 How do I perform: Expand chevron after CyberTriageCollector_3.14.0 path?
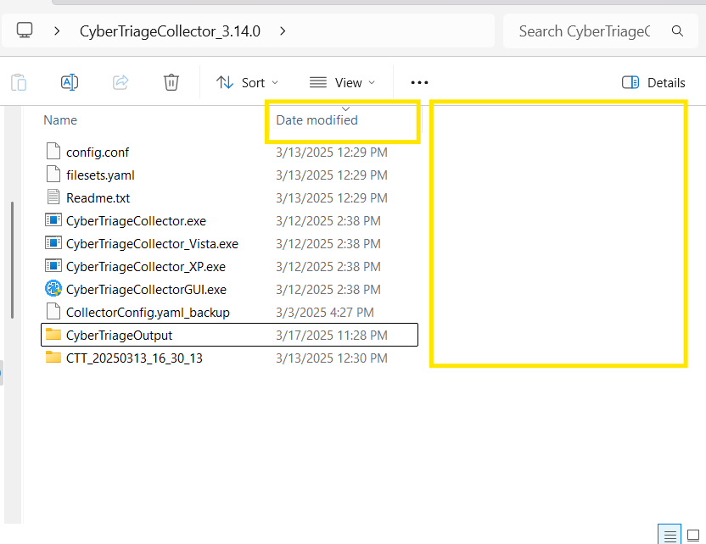(x=283, y=31)
